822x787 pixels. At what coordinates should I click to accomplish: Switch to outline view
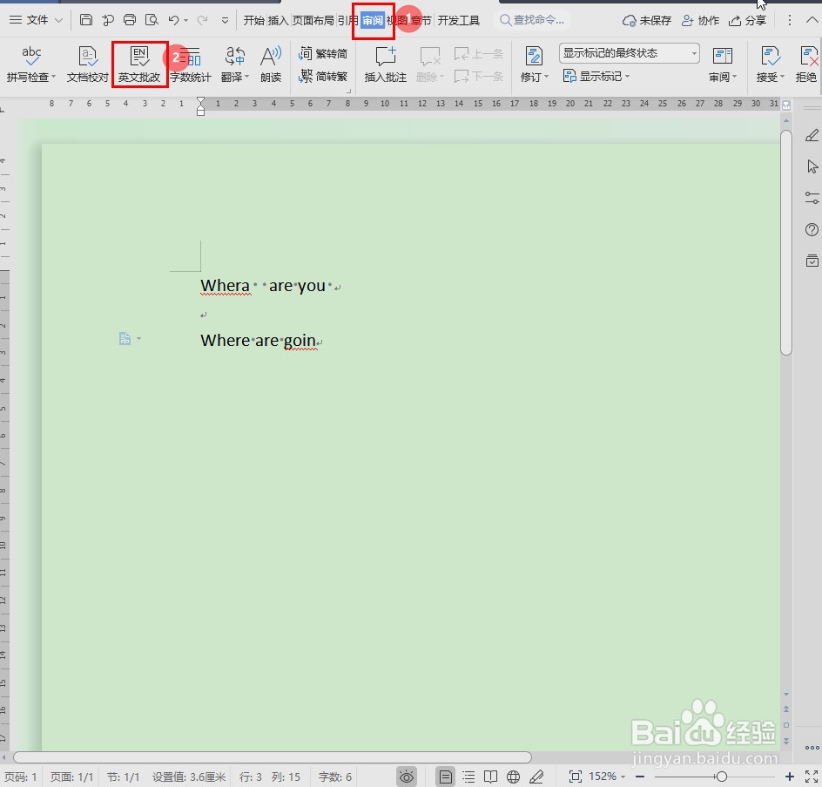click(x=468, y=777)
